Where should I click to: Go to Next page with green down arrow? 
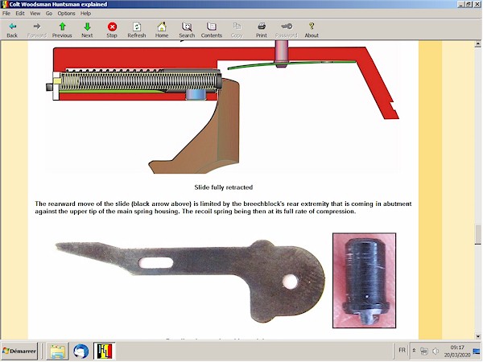tap(87, 30)
